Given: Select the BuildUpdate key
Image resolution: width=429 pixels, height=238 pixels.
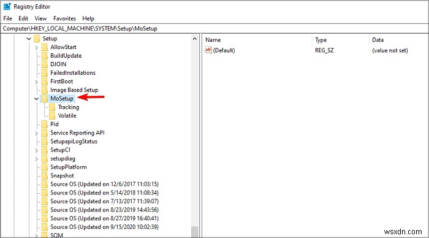Looking at the screenshot, I should point(66,56).
